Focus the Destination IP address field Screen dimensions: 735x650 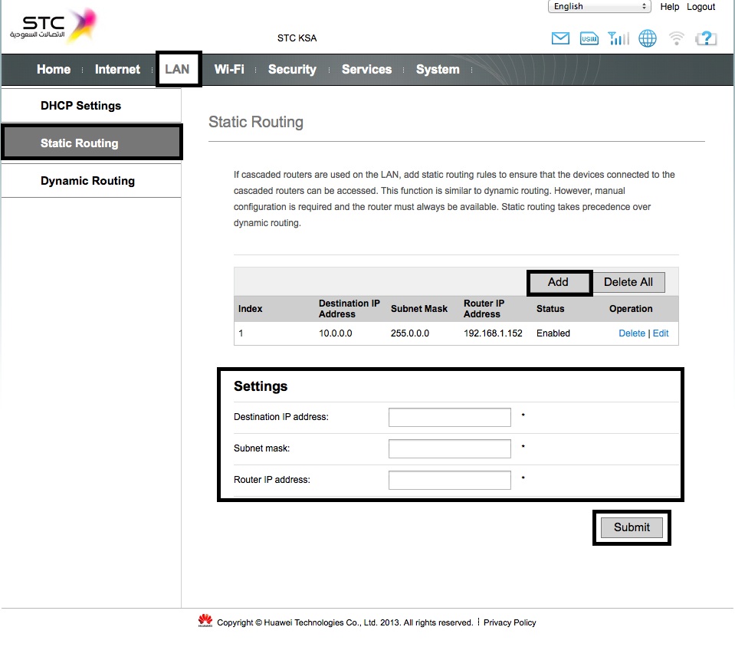click(x=449, y=417)
